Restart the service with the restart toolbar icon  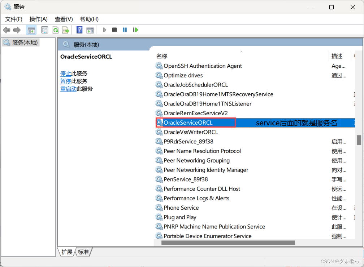tap(135, 30)
